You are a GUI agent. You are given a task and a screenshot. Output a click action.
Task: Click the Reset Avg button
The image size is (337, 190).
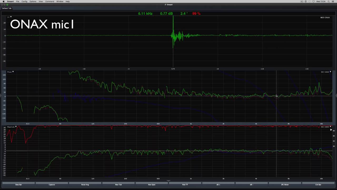click(85, 185)
